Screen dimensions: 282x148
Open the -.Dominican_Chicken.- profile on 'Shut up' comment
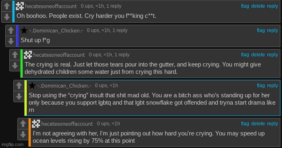56,30
